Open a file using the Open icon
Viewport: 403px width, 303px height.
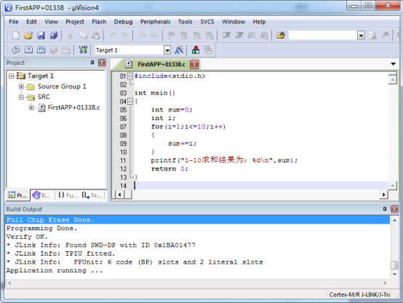(28, 35)
